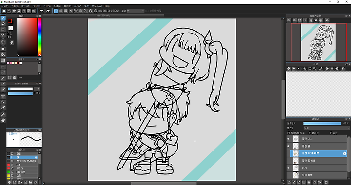Open the color wheel toggle under the RGB values

(12, 42)
